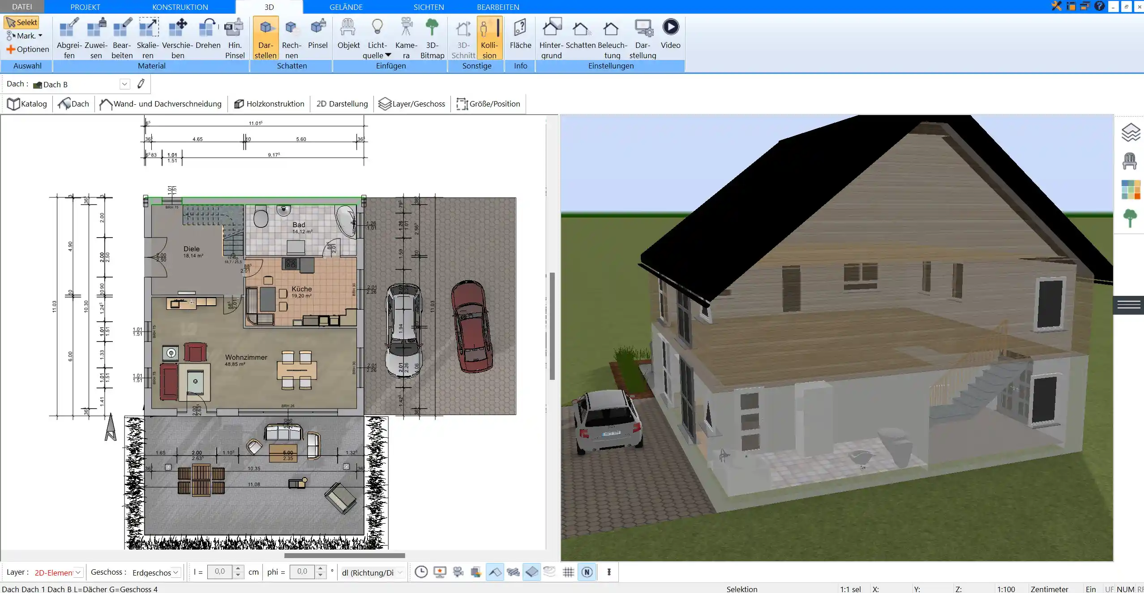Viewport: 1144px width, 593px height.
Task: Choose the Zuweisen material assign tool
Action: tap(96, 38)
